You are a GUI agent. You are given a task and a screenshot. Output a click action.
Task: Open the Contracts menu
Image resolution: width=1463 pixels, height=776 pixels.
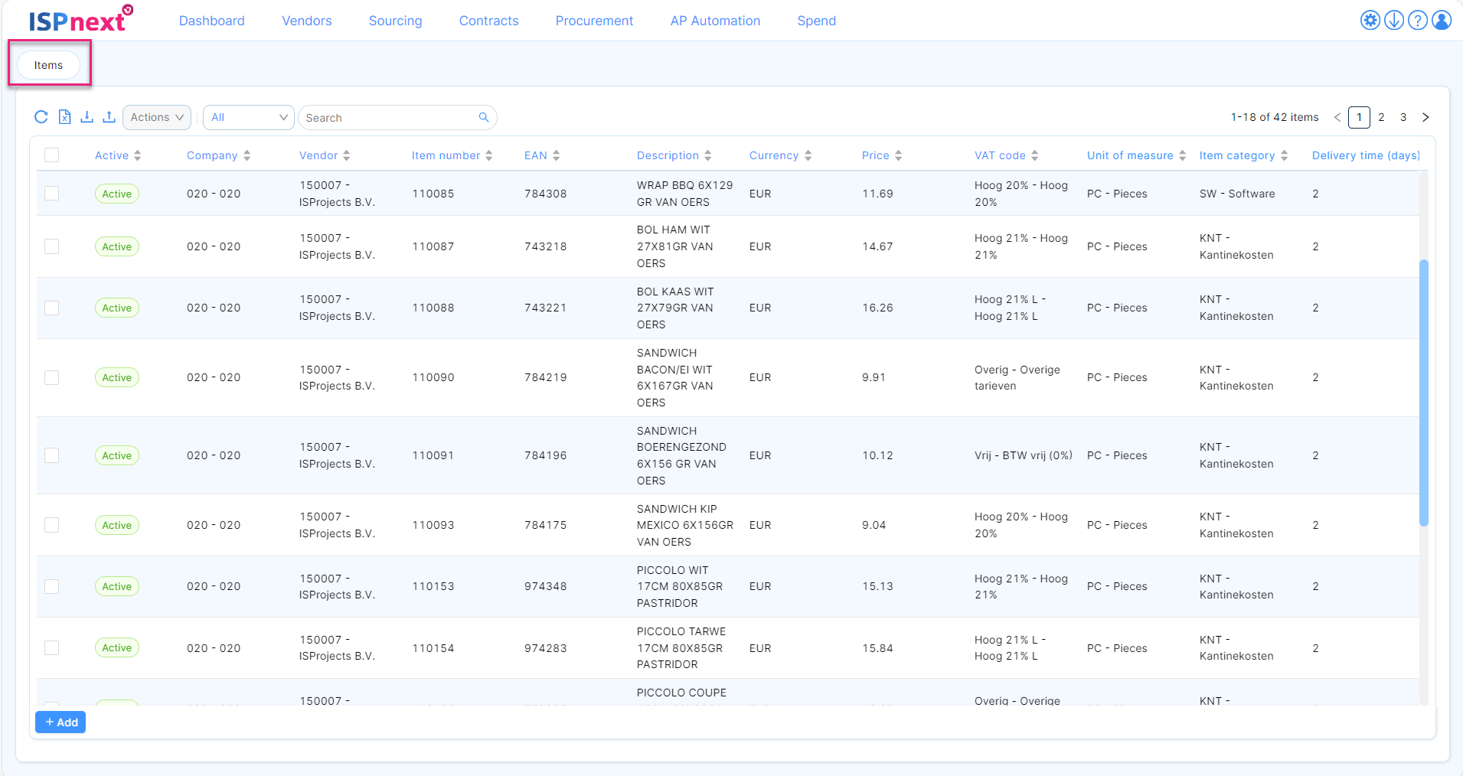tap(488, 21)
